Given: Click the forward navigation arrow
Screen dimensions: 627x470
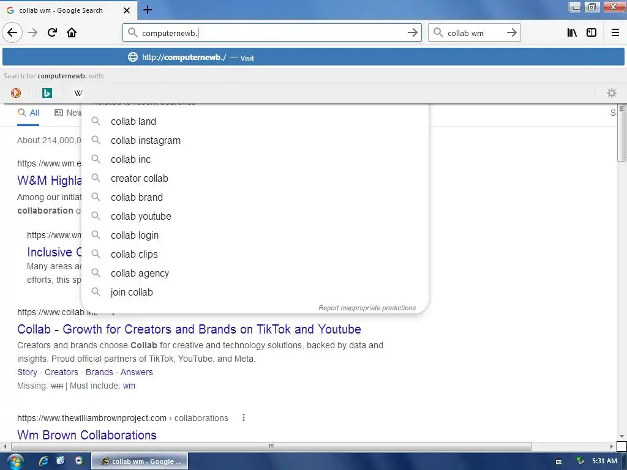Looking at the screenshot, I should [32, 32].
